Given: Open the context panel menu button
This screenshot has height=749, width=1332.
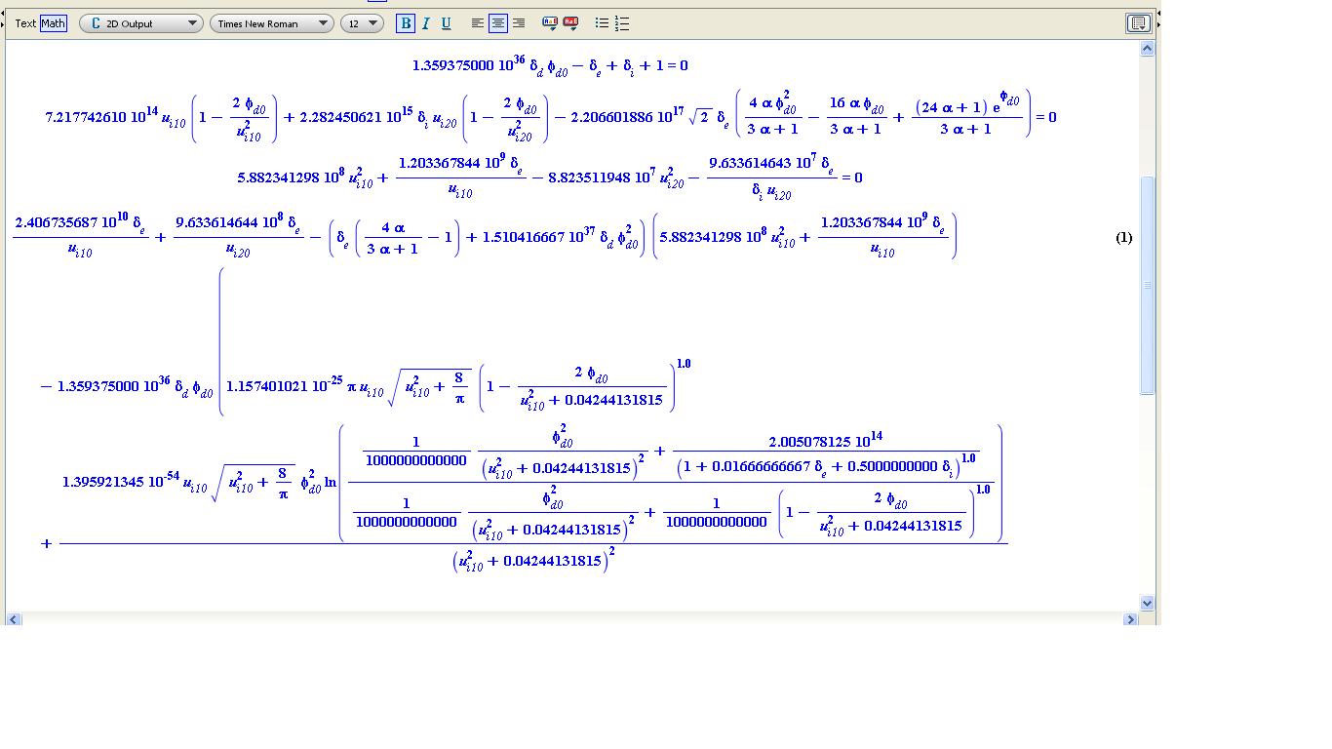Looking at the screenshot, I should [x=1138, y=23].
